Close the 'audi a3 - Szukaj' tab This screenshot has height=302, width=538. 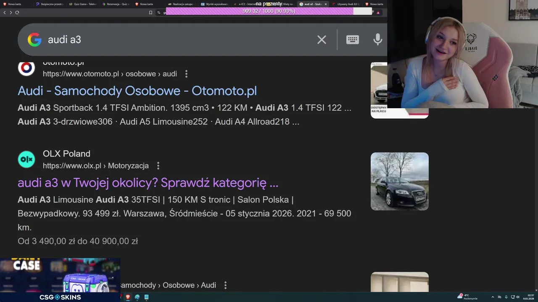point(325,4)
